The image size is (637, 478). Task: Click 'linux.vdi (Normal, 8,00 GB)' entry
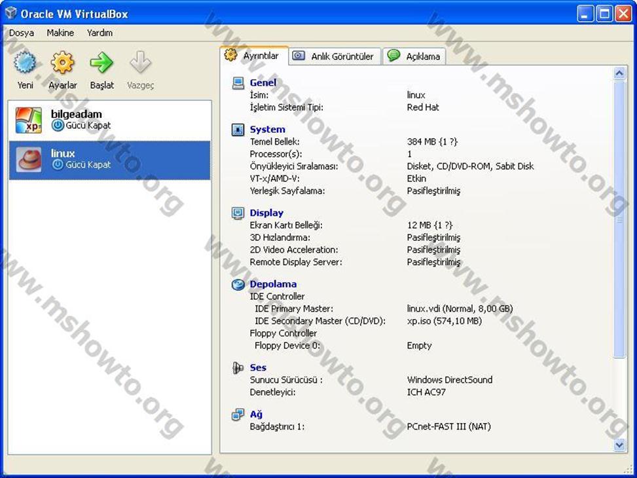click(x=460, y=308)
